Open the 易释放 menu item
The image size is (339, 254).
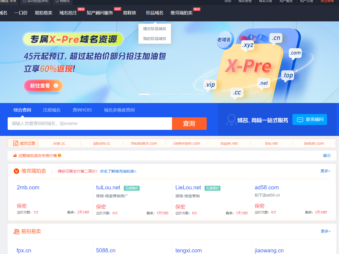(x=130, y=13)
